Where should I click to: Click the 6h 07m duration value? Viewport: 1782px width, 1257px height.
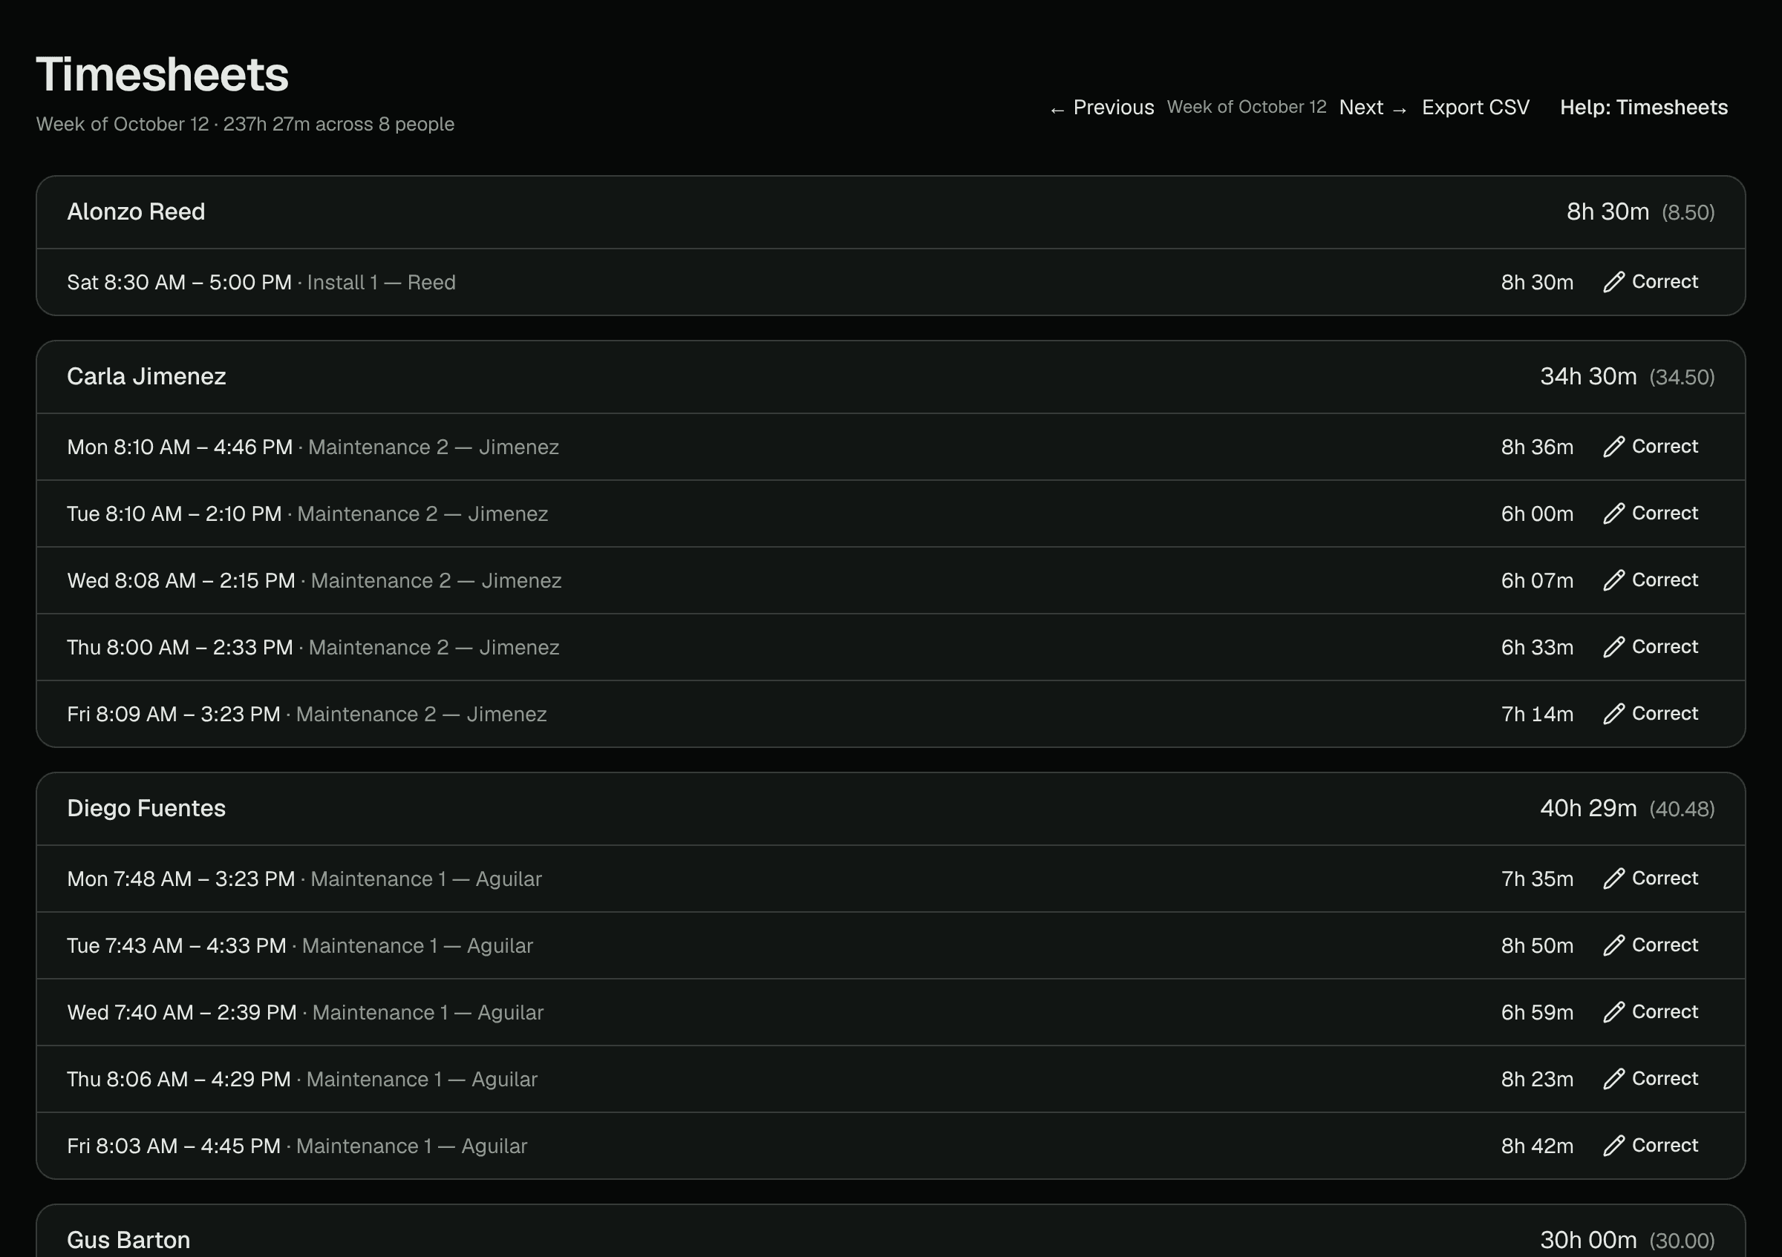point(1537,581)
